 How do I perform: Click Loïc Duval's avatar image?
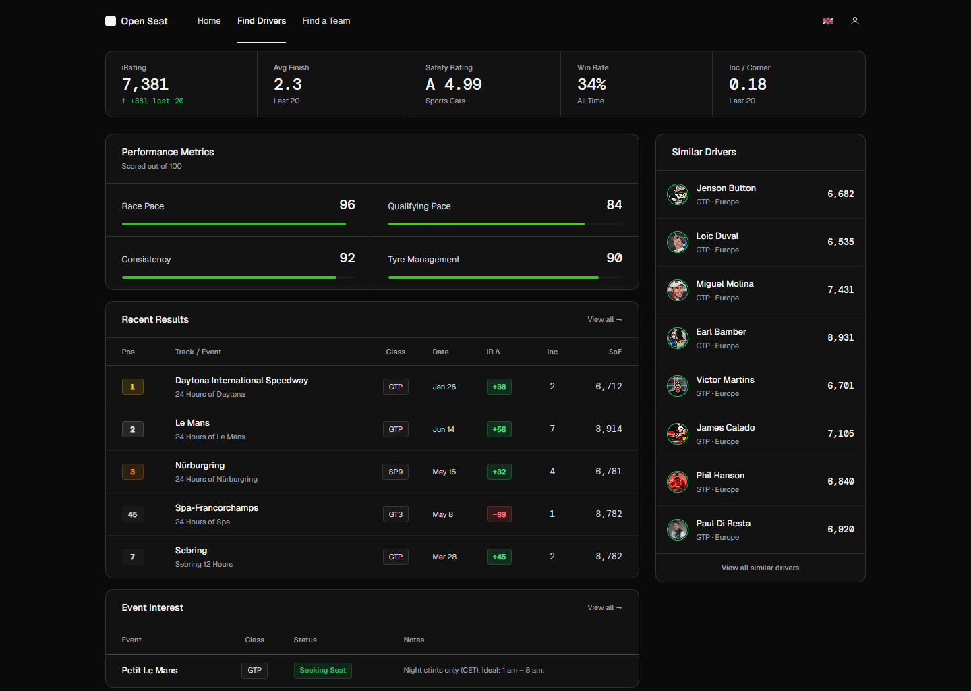coord(678,242)
